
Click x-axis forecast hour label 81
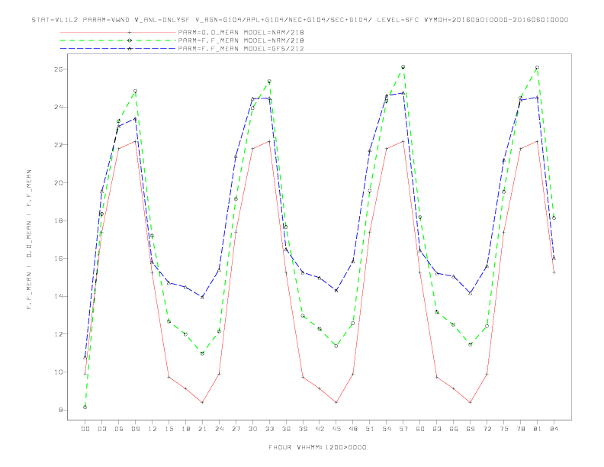(538, 429)
